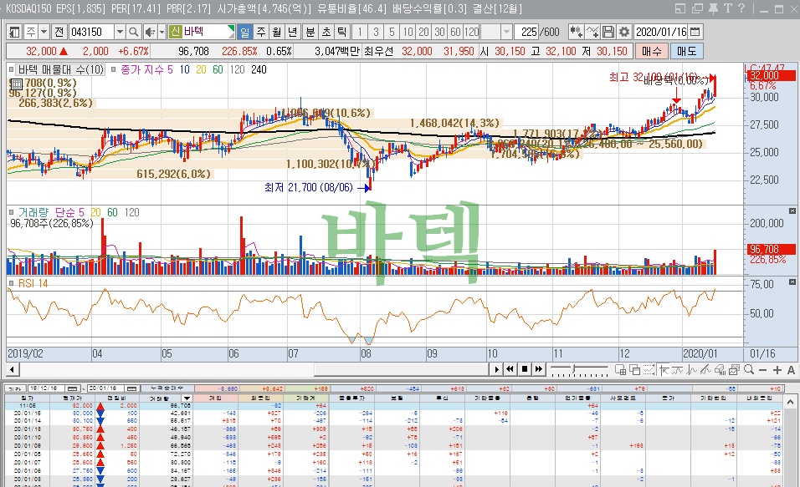Click the 신 바텍 stock name field
800x487 pixels.
[202, 32]
